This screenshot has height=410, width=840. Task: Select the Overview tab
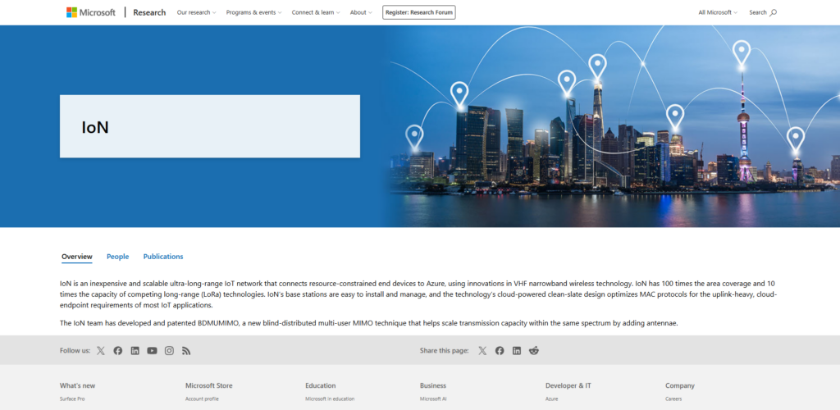(76, 257)
